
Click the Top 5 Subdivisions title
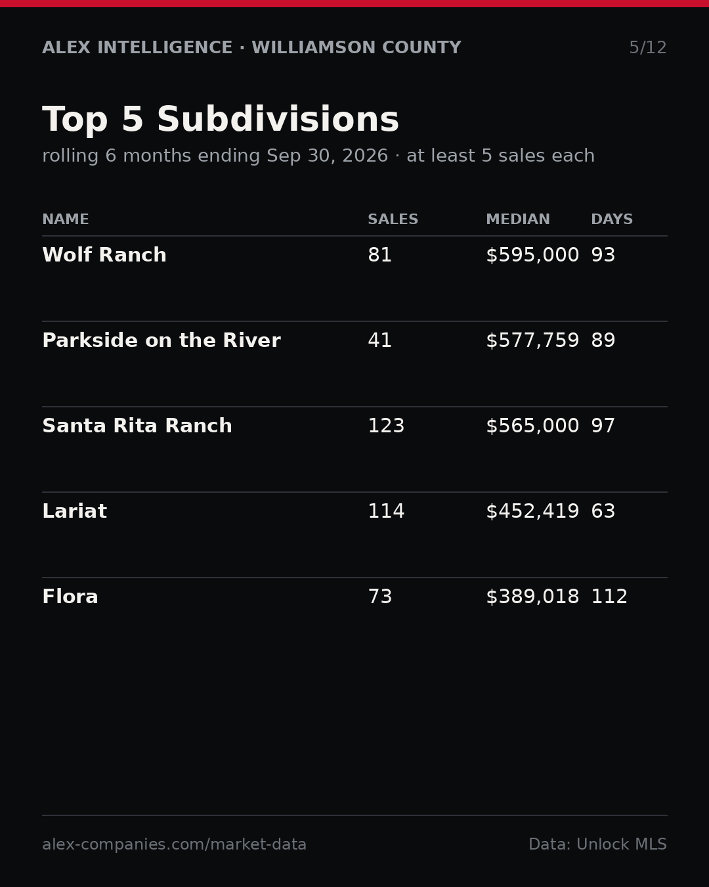coord(221,120)
